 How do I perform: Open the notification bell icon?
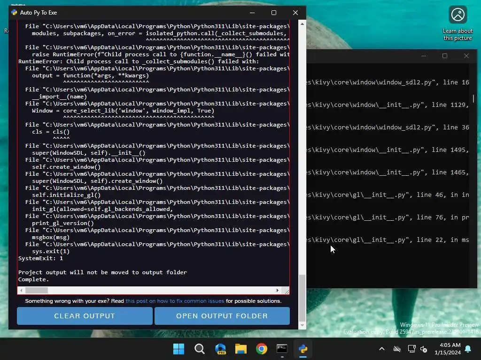tap(468, 349)
